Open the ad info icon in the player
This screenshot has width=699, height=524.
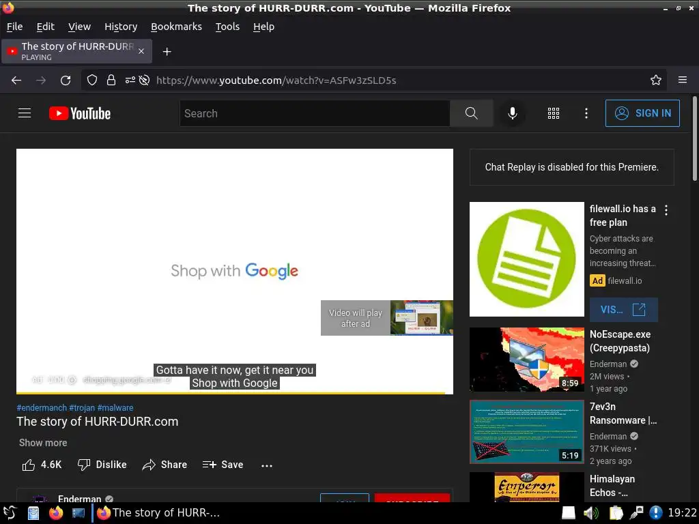click(x=72, y=380)
